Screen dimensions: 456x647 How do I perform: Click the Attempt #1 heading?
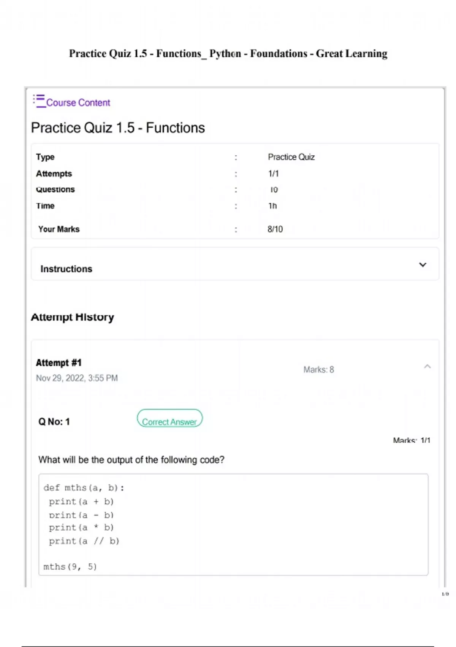coord(59,363)
